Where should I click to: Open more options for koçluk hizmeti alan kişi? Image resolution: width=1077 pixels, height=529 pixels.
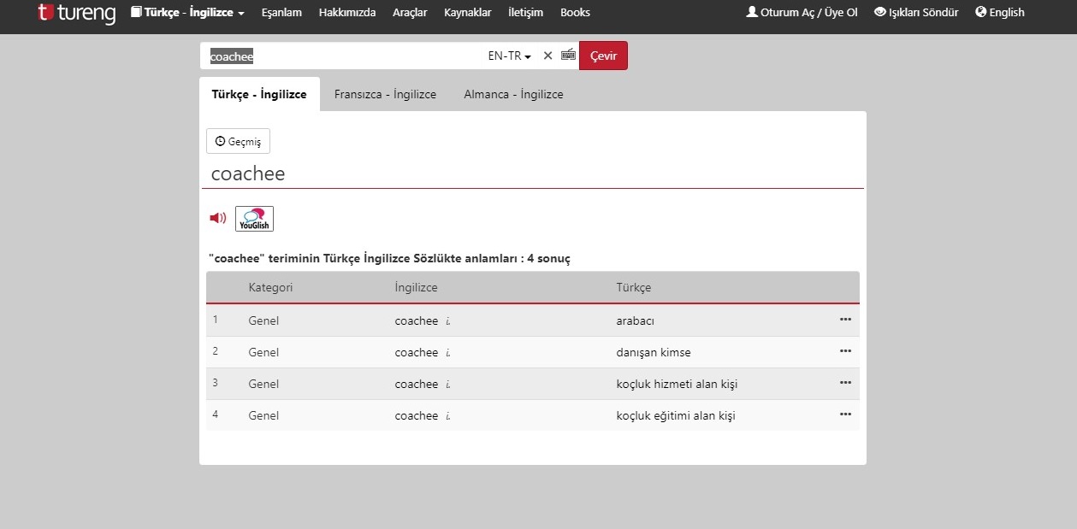click(845, 383)
